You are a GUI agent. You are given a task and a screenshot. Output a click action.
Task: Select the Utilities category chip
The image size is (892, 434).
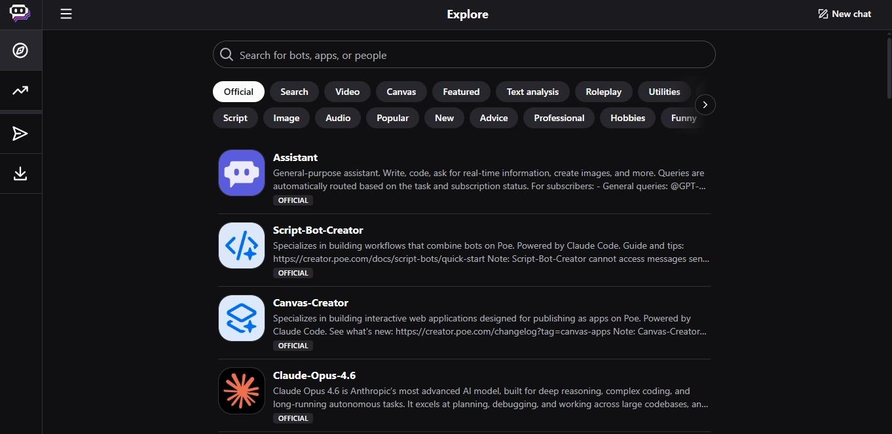[664, 92]
